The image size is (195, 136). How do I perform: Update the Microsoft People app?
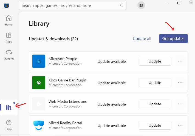[155, 61]
